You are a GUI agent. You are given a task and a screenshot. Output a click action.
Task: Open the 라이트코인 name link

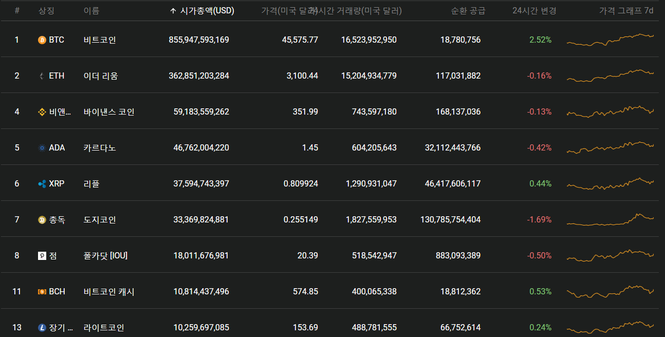click(104, 327)
